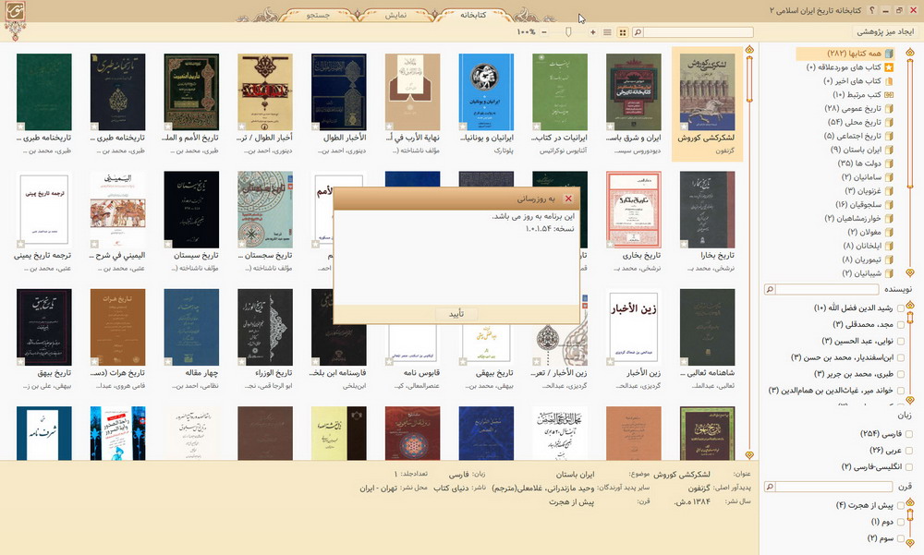Click the folder icon of تاریخ عمومی category
The height and width of the screenshot is (555, 924).
click(x=889, y=108)
